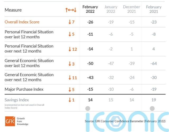This screenshot has width=169, height=132.
Task: Click the Growth from Knowledge tagline
Action: point(22,121)
